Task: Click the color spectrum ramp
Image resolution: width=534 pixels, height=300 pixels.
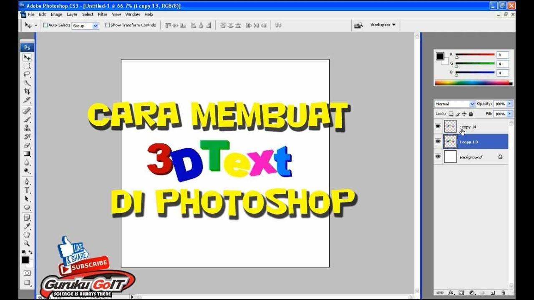Action: pyautogui.click(x=473, y=83)
